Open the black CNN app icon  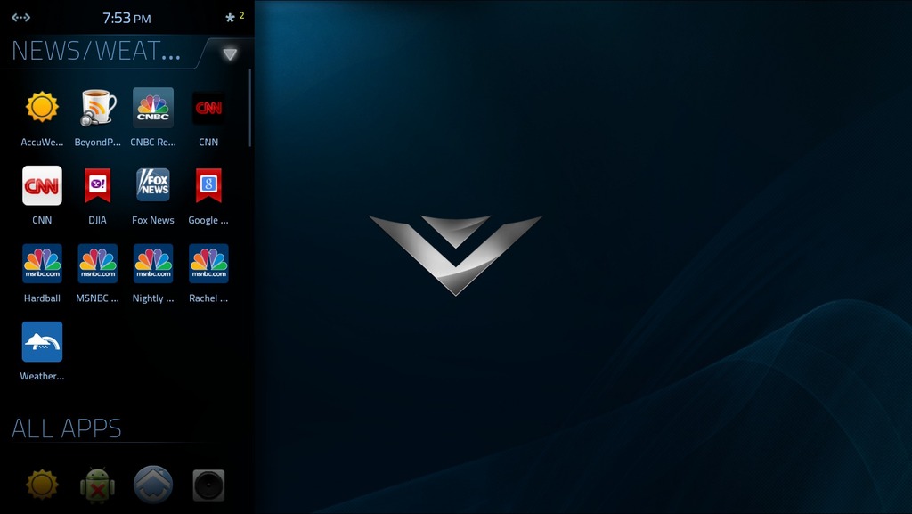pos(208,108)
